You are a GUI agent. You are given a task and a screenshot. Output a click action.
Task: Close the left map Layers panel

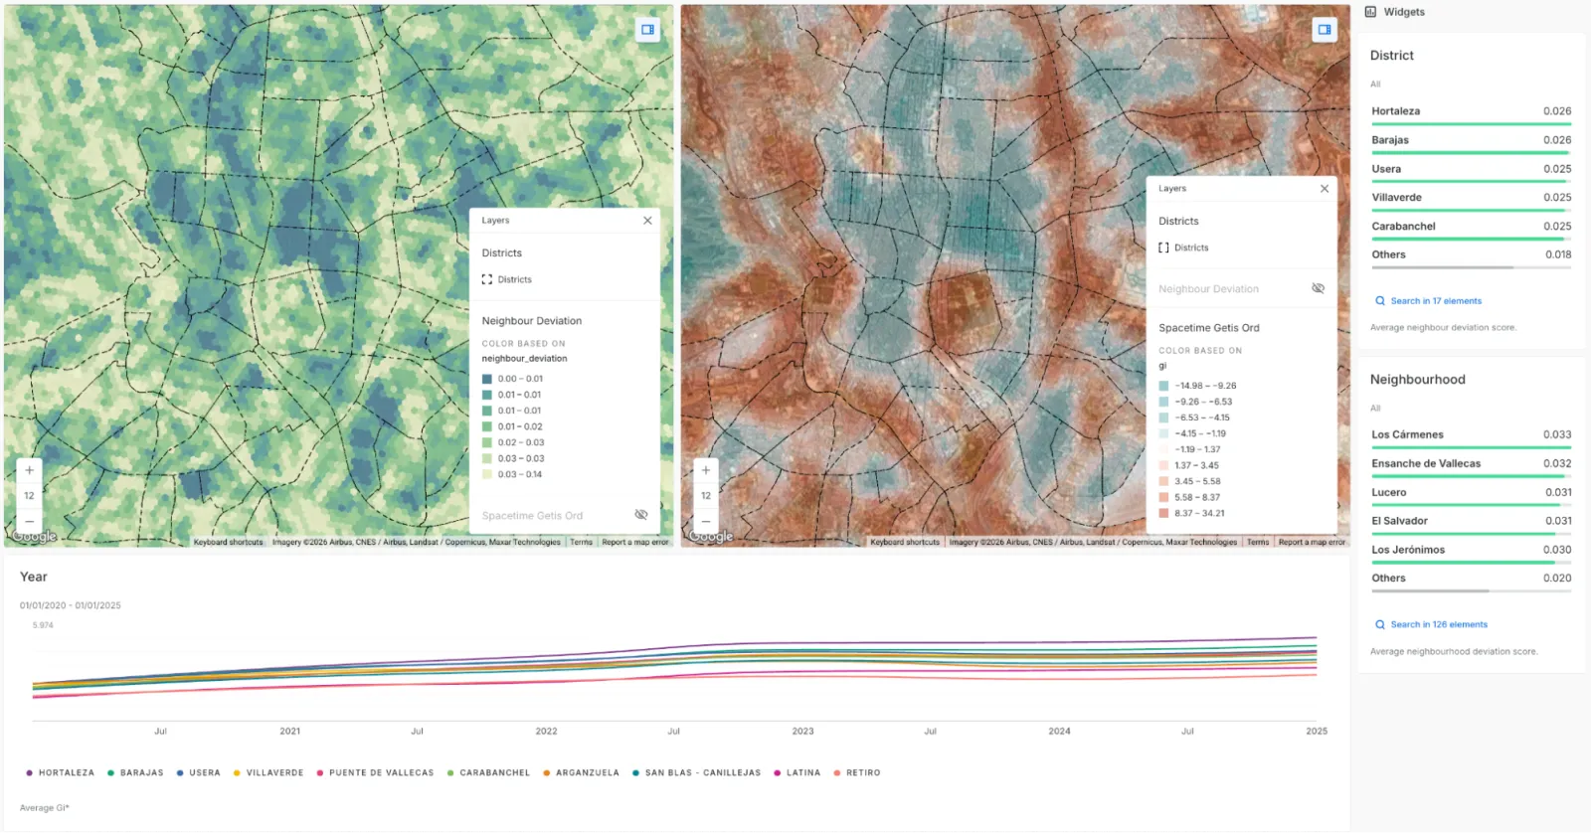pyautogui.click(x=647, y=221)
